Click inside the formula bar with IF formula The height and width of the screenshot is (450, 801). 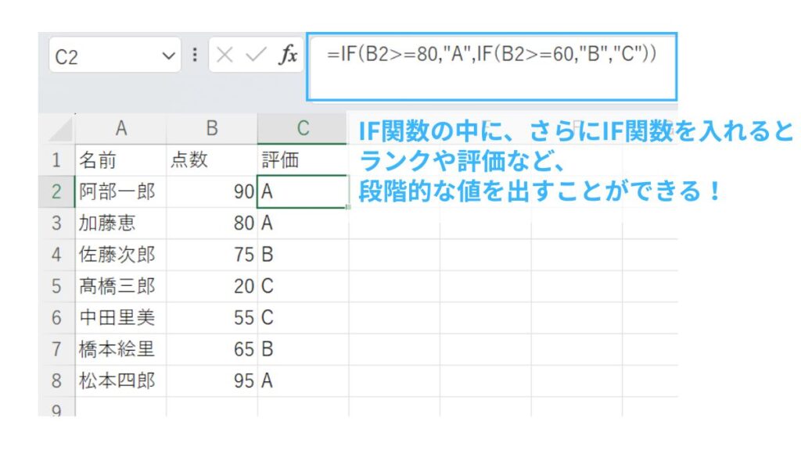pos(492,67)
